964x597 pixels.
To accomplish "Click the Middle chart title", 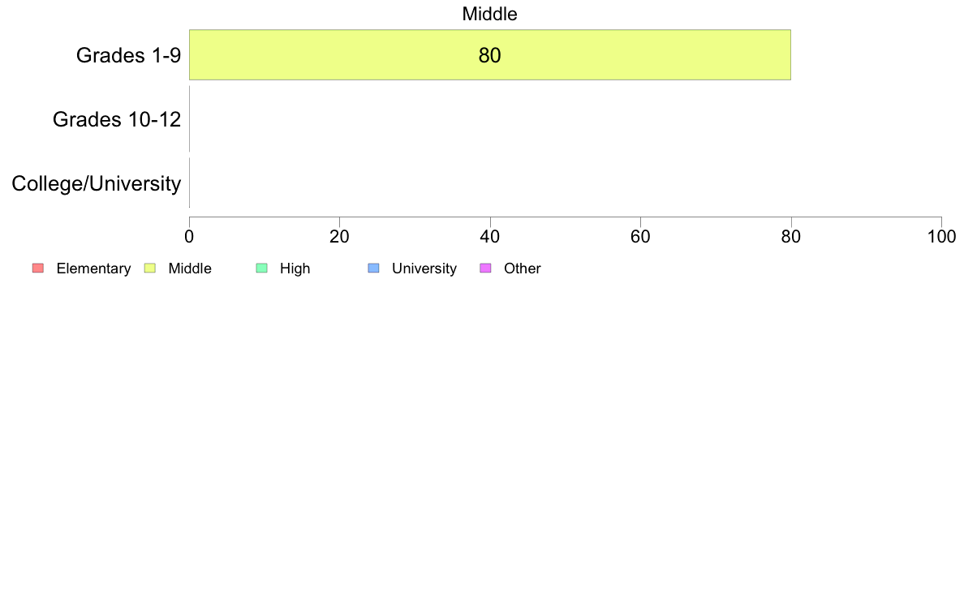I will point(490,14).
